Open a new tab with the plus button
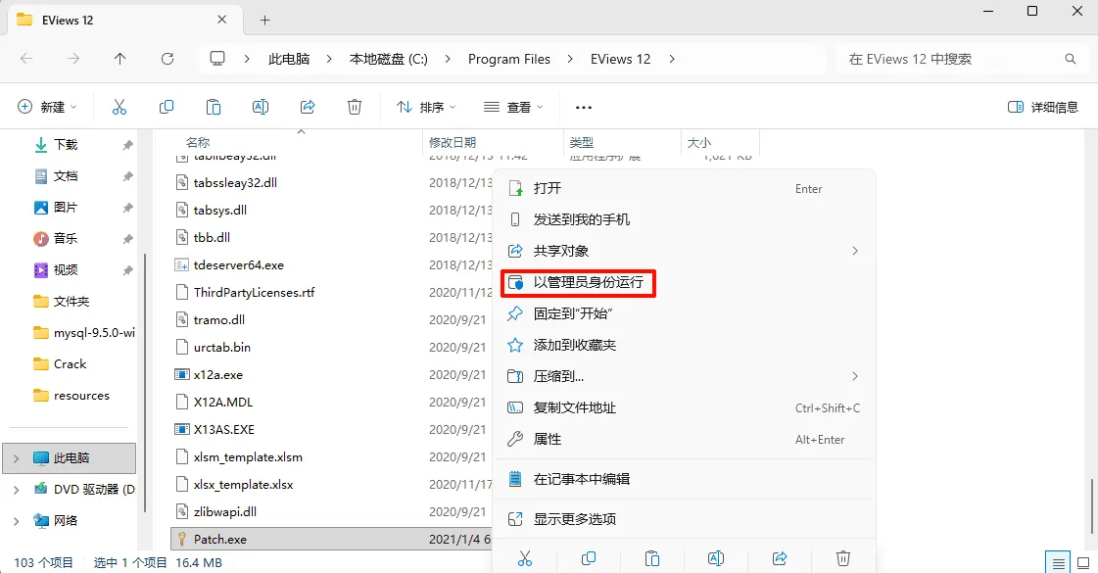Screen dimensions: 1098x573 click(264, 21)
